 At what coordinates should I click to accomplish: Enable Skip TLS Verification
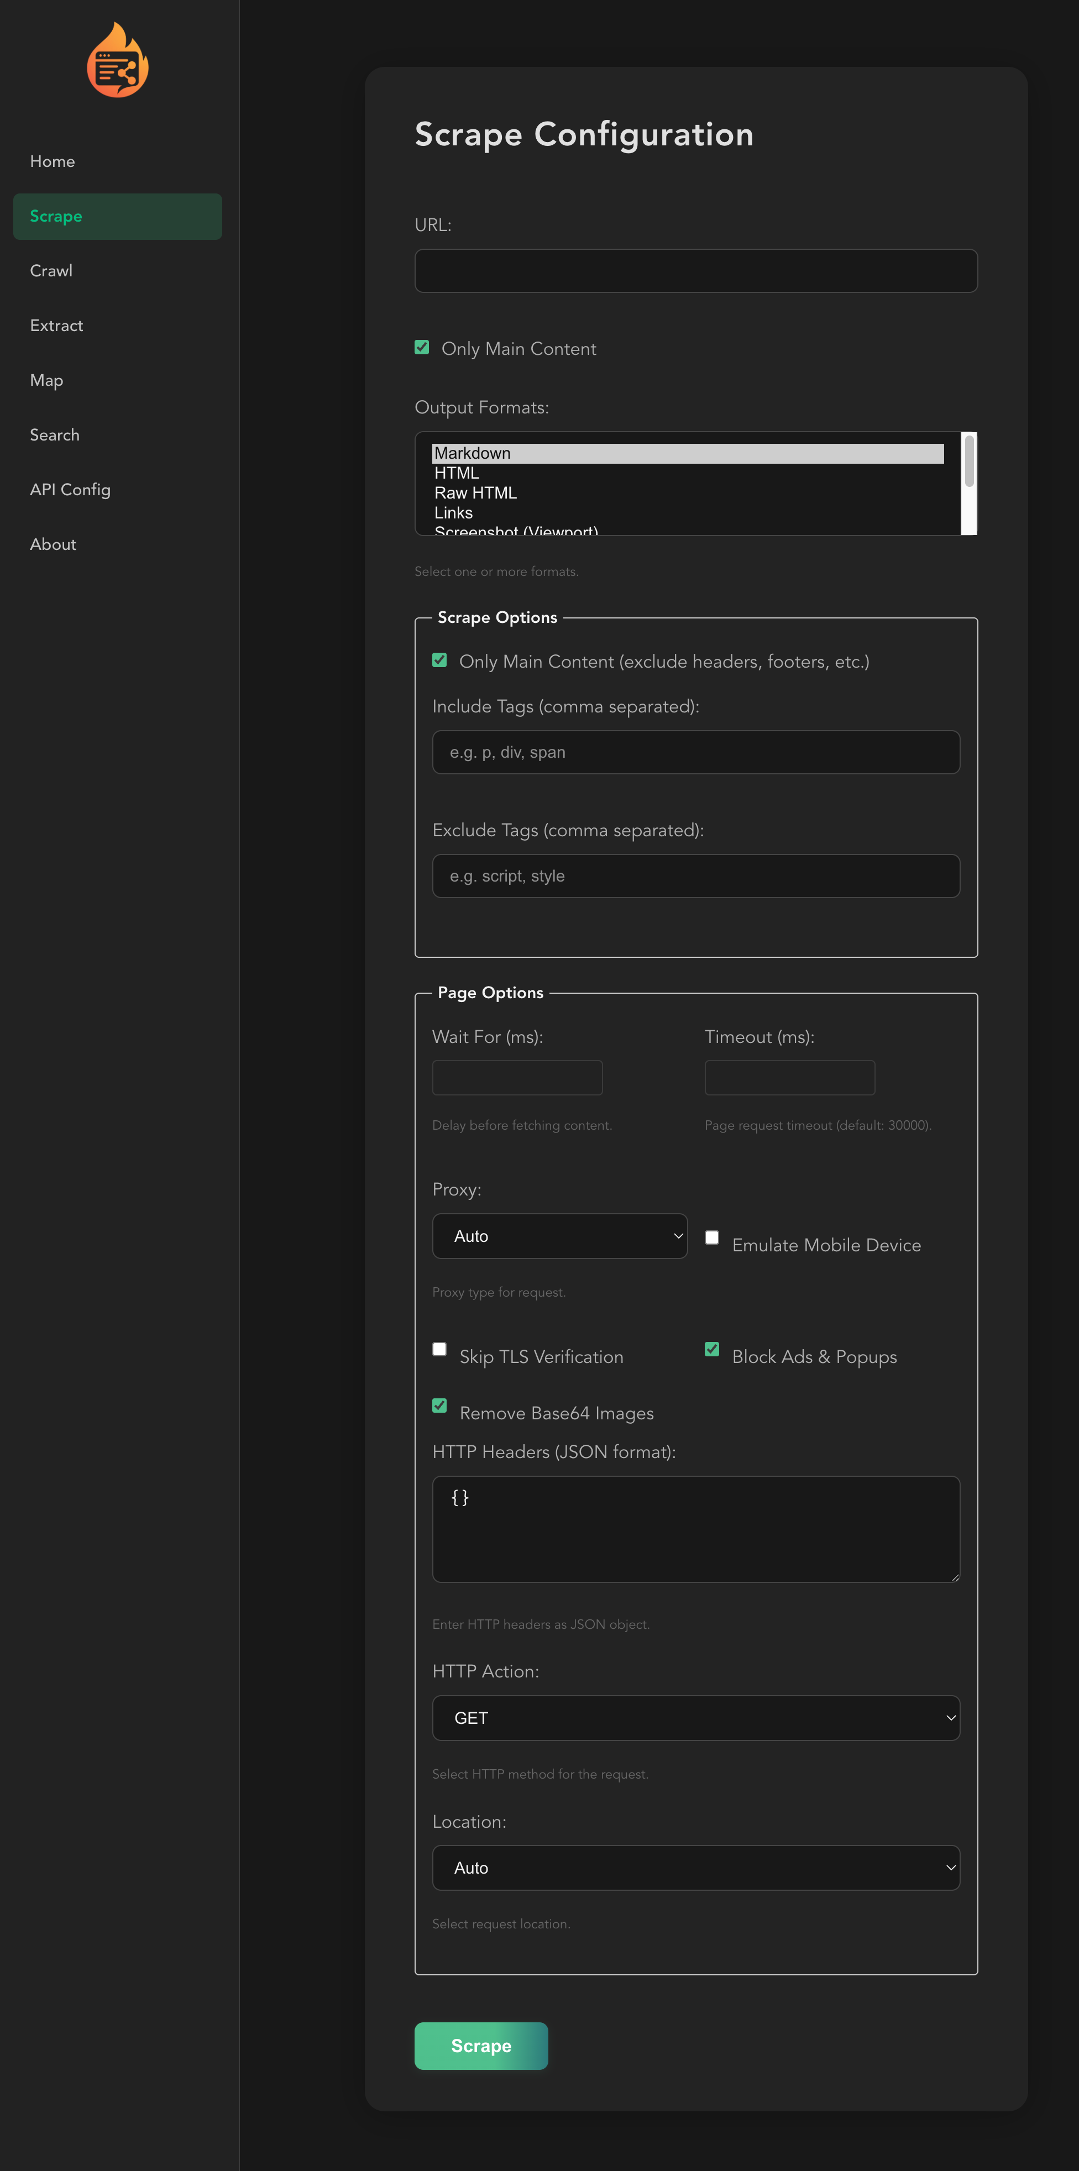[439, 1349]
